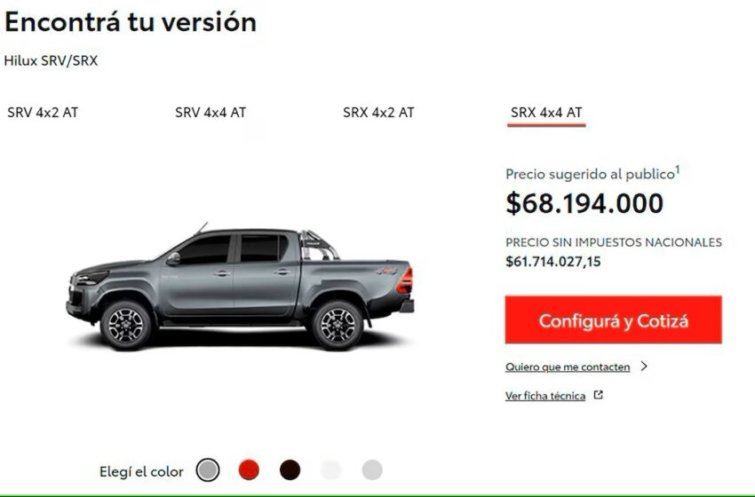Click the red Configurá y Cotizá button
The image size is (755, 497).
click(614, 320)
